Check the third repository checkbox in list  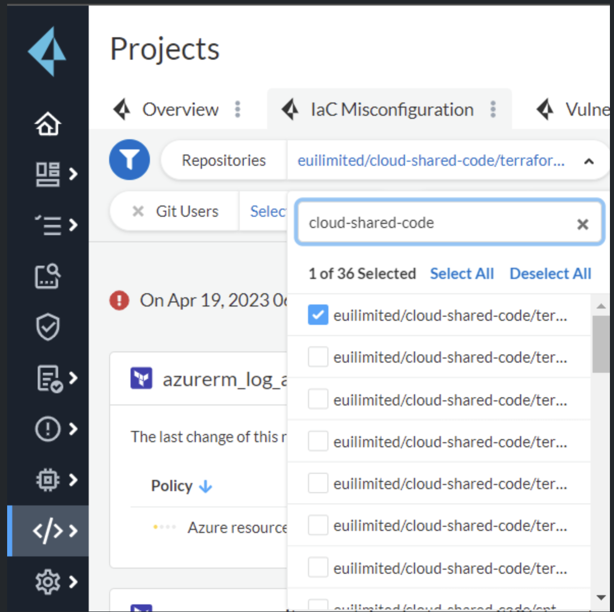click(318, 399)
